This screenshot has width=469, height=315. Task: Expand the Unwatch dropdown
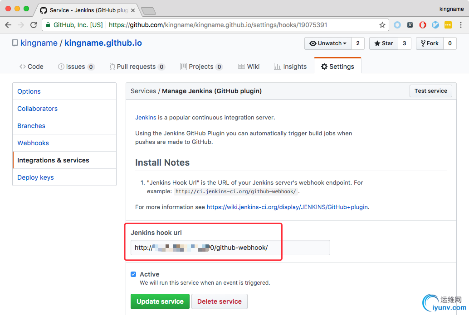[x=328, y=43]
